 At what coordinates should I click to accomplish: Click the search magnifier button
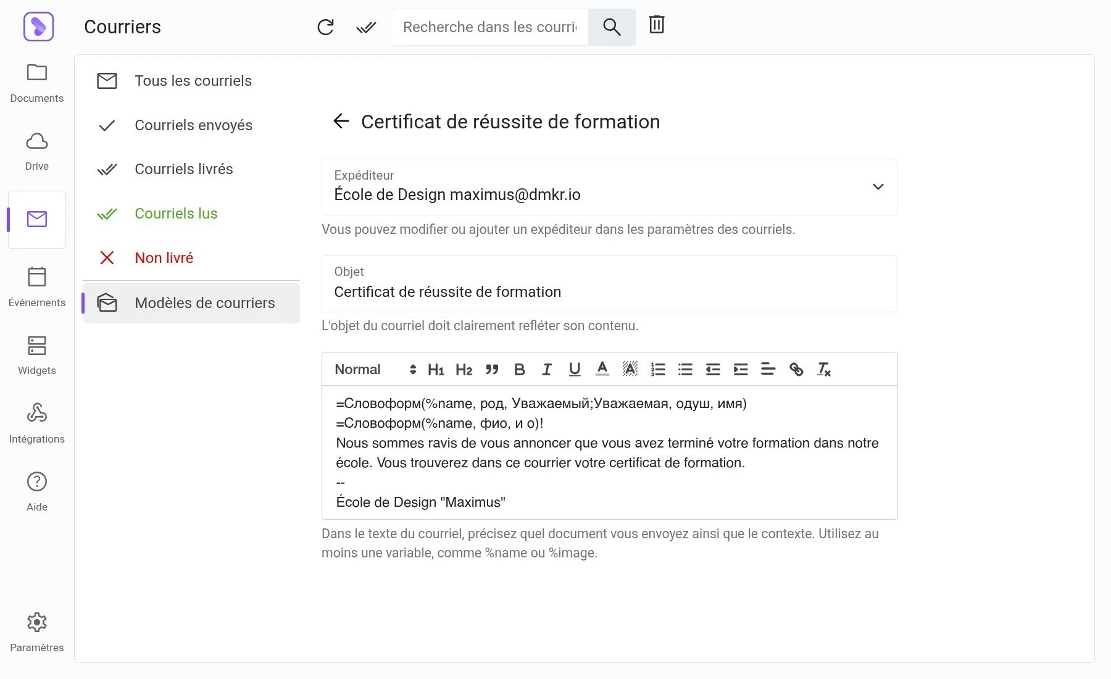[612, 27]
